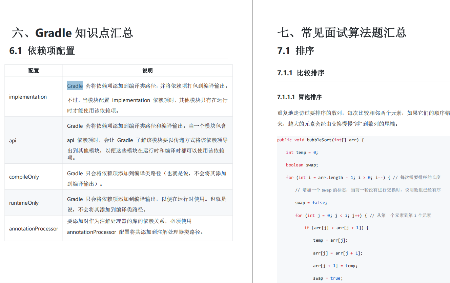
Task: Click the heading "7.1 排序"
Action: point(296,51)
